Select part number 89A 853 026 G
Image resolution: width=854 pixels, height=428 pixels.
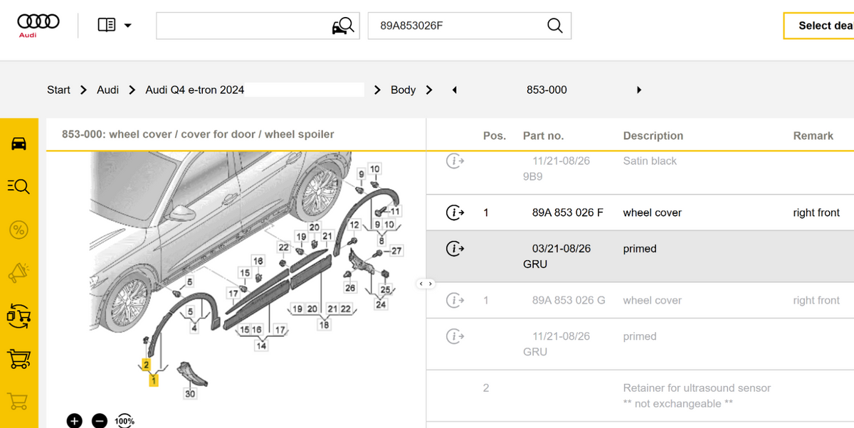click(x=569, y=300)
